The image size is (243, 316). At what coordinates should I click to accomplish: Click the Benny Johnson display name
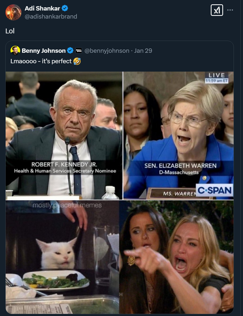pos(44,51)
